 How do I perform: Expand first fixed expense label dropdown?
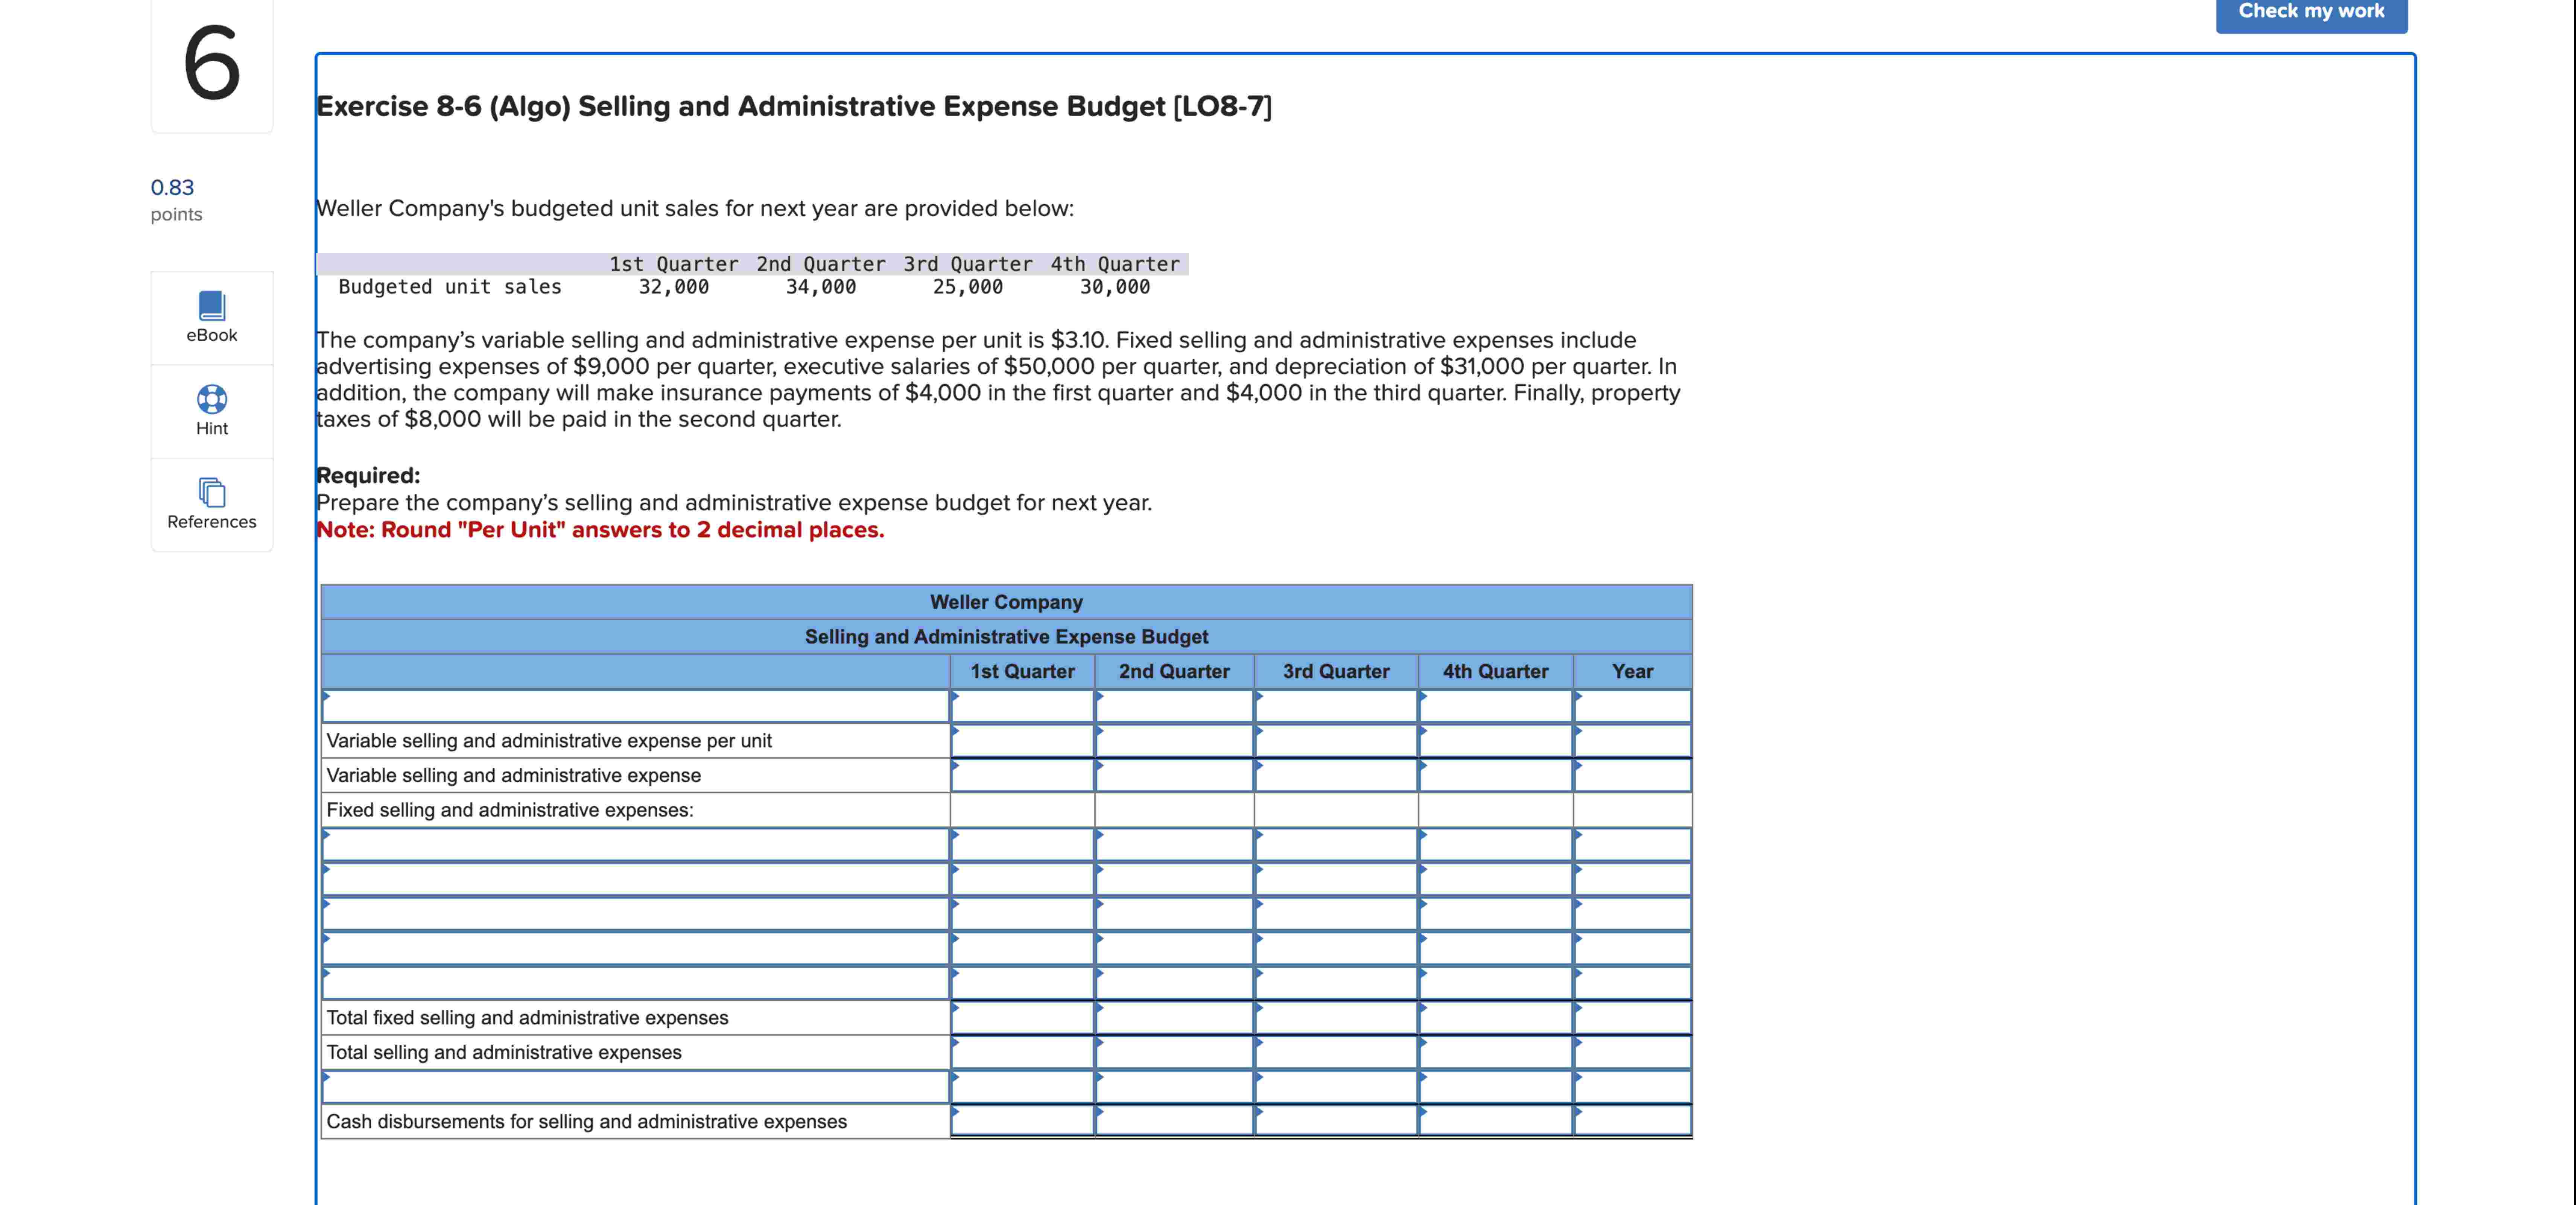(635, 845)
